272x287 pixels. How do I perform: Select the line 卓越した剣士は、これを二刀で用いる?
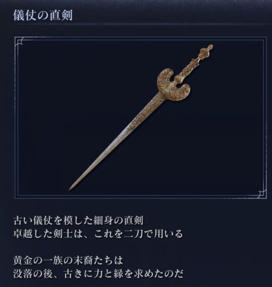tap(98, 234)
